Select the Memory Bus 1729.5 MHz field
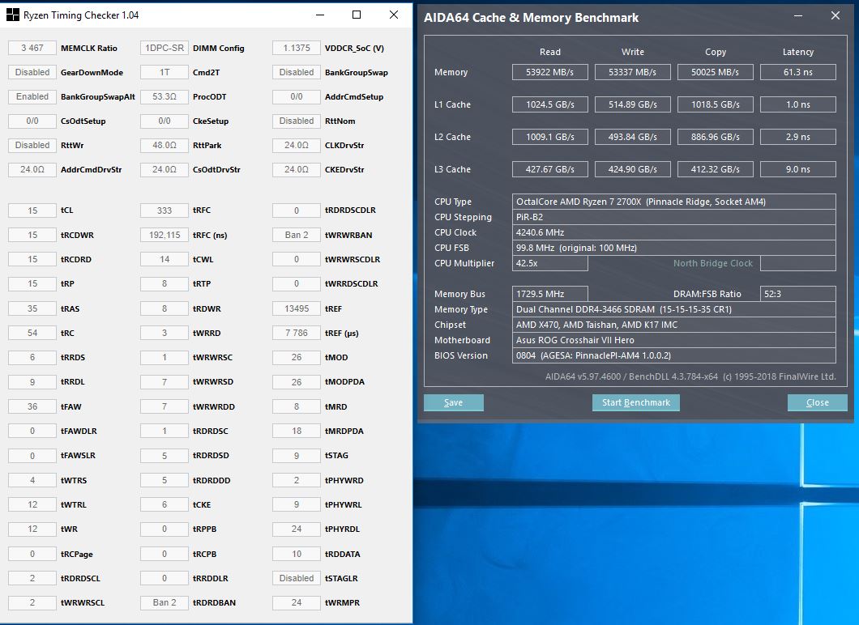859x625 pixels. pos(550,294)
